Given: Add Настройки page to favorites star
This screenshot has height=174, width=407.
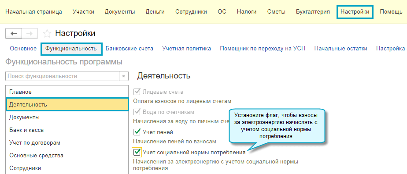Looking at the screenshot, I should 47,34.
